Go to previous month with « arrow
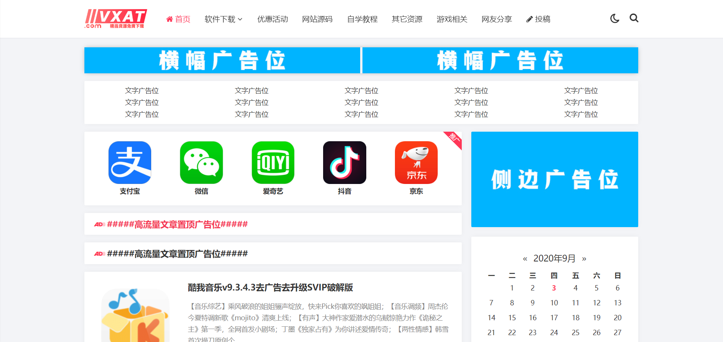The height and width of the screenshot is (342, 723). [525, 259]
